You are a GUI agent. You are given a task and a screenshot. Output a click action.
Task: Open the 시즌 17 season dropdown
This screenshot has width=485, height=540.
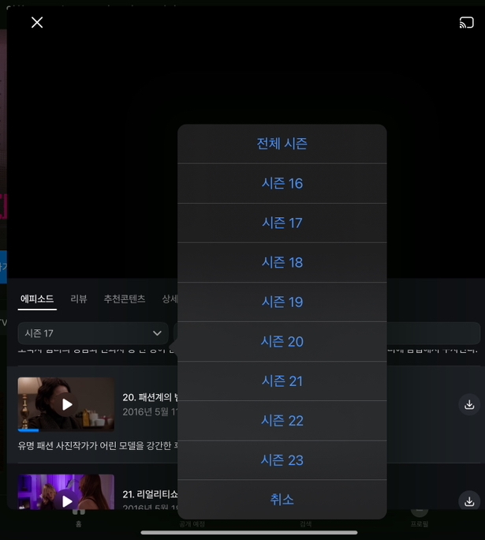[x=93, y=333]
